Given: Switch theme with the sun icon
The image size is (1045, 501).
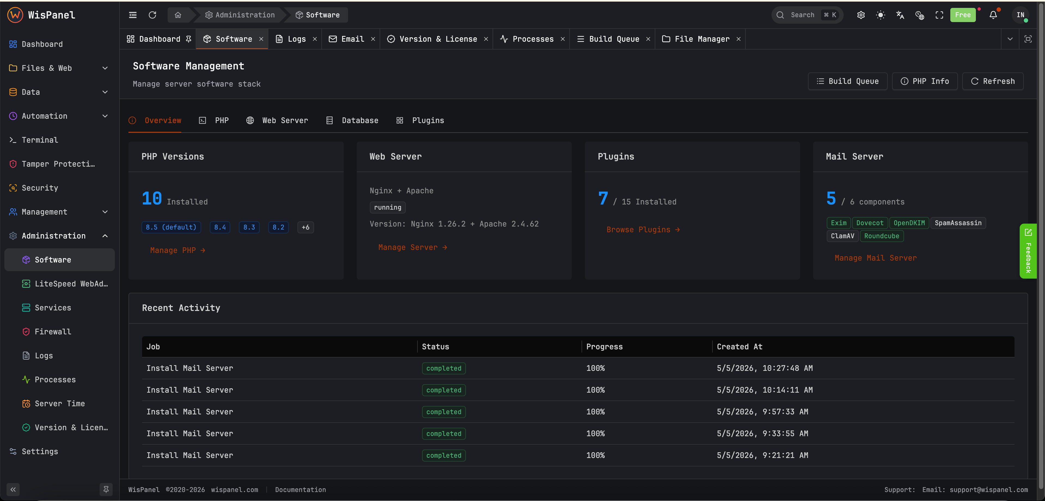Looking at the screenshot, I should coord(880,15).
